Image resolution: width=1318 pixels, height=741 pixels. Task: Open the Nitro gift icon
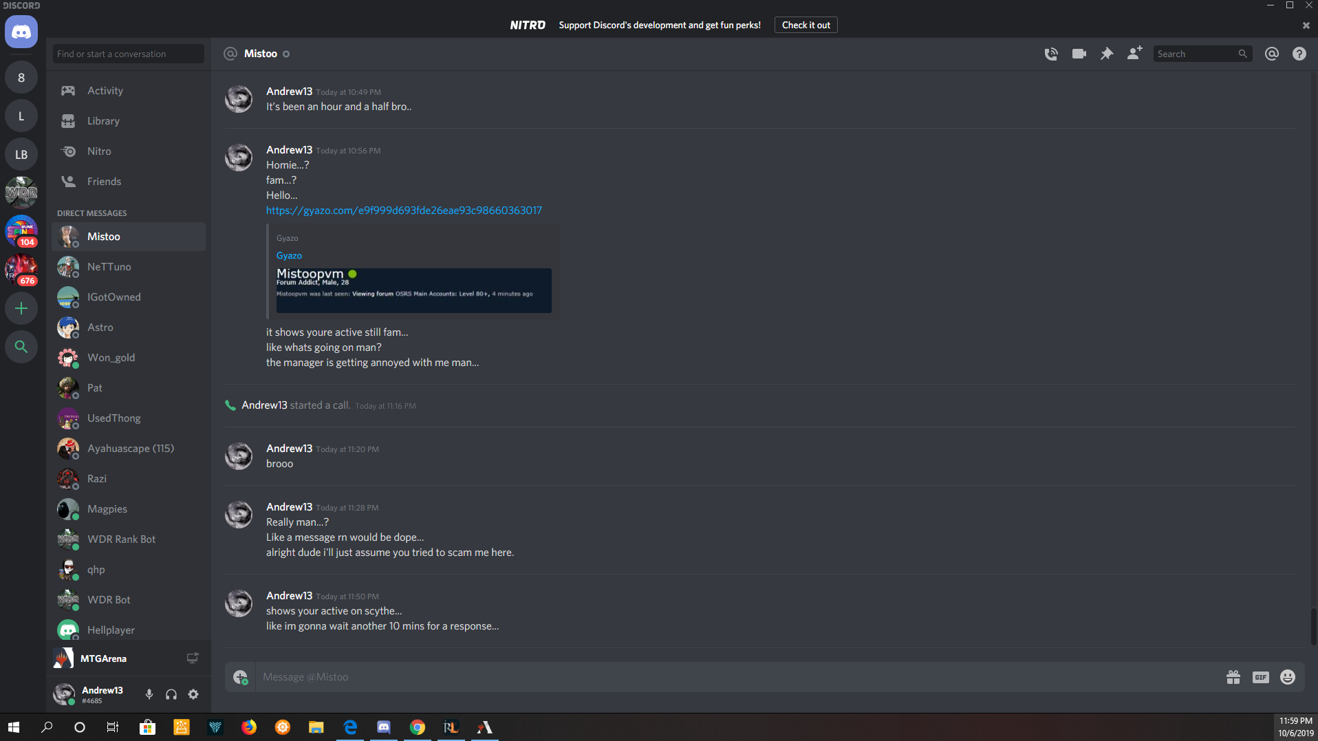coord(1233,677)
